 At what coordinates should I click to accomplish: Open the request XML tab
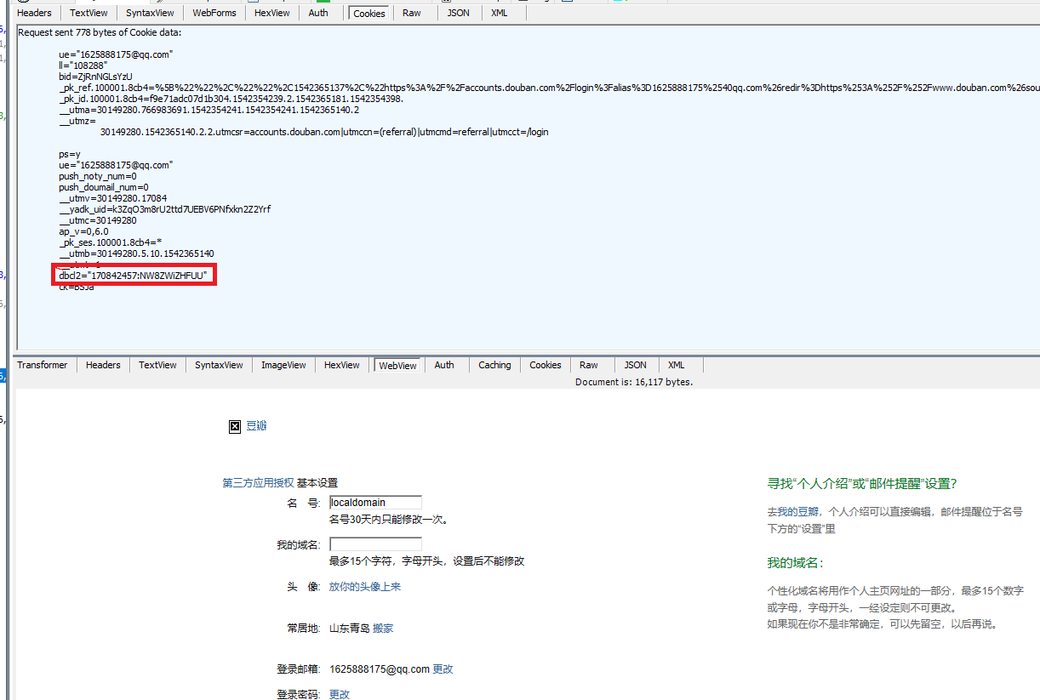500,13
